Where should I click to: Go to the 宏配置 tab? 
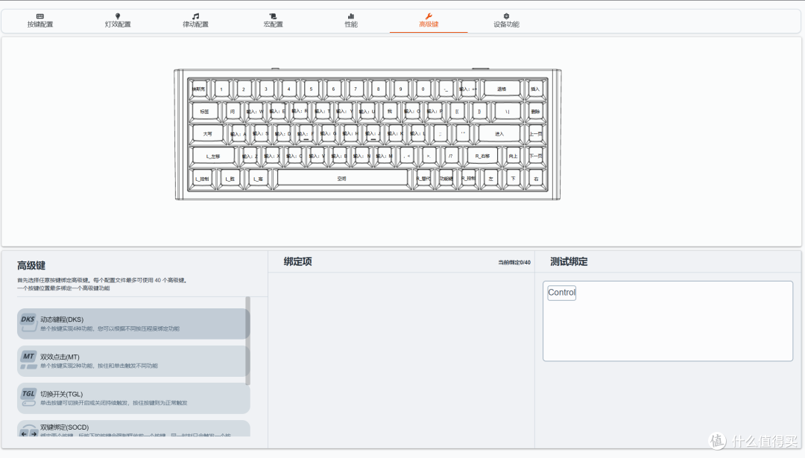(273, 21)
